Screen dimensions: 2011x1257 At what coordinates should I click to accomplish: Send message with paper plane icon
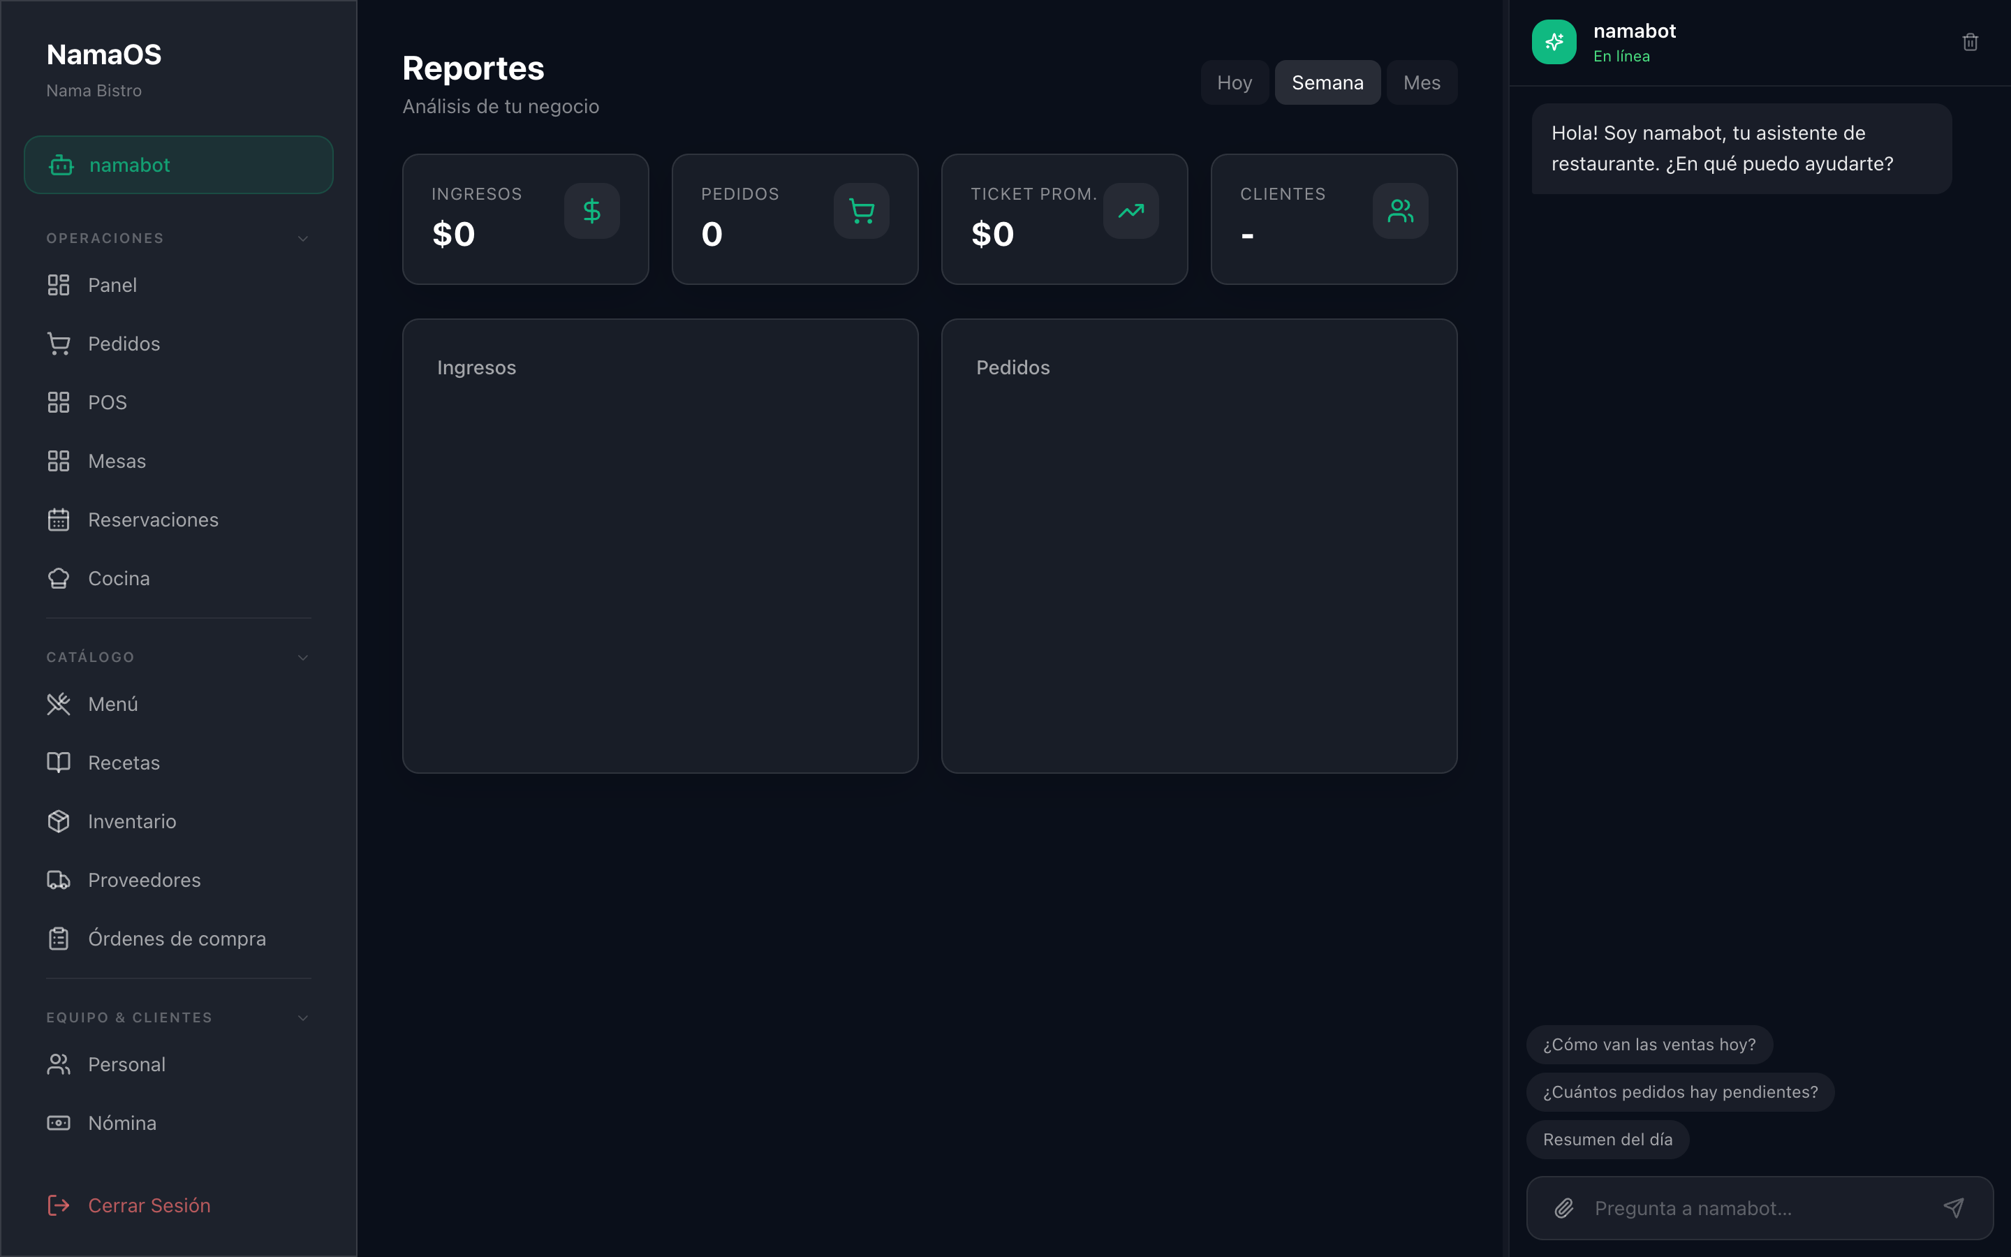(1954, 1208)
